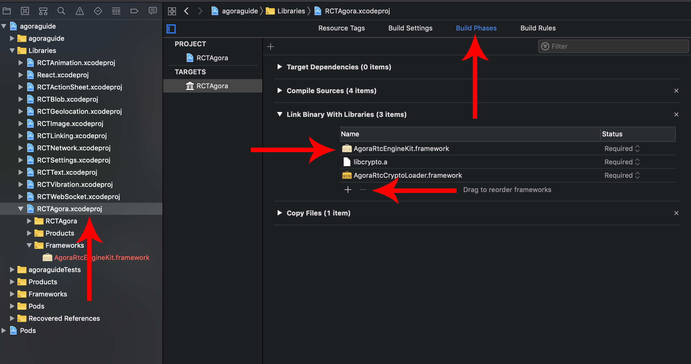Image resolution: width=691 pixels, height=364 pixels.
Task: Delete the Link Binary With Libraries phase
Action: [676, 114]
